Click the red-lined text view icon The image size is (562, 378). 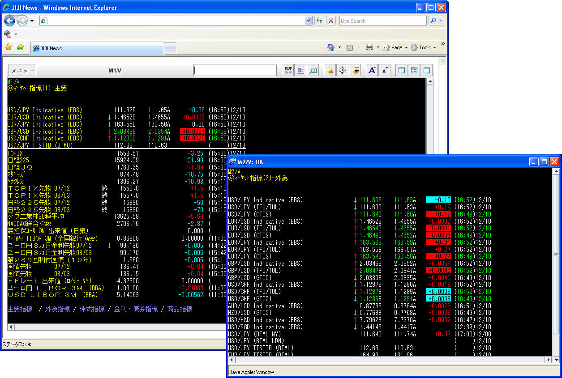(x=300, y=70)
